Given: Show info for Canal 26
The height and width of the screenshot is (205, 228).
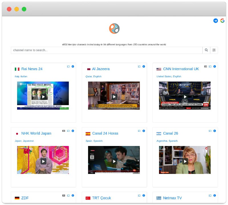Looking at the screenshot, I should pyautogui.click(x=215, y=131).
